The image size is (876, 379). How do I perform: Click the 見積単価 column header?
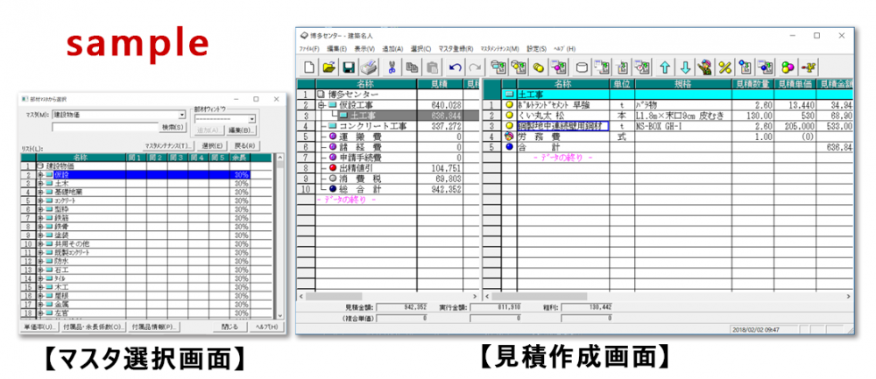tap(796, 84)
